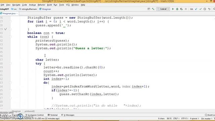Click the StringADT project breadcrumb

pyautogui.click(x=4, y=9)
